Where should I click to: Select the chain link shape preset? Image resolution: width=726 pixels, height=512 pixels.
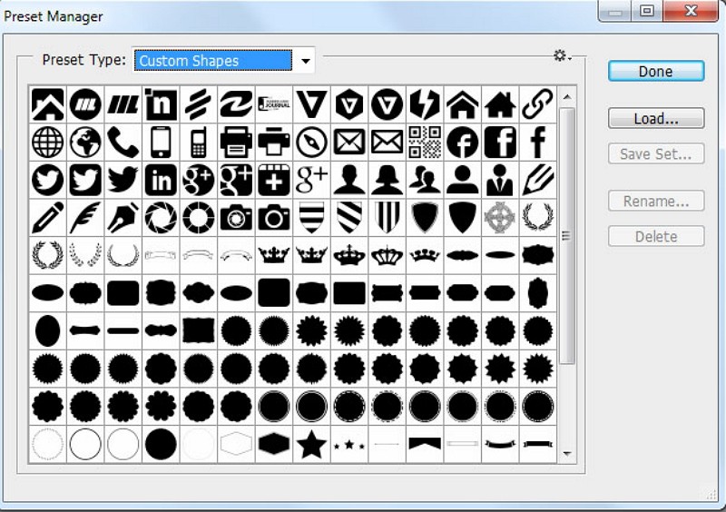[x=537, y=104]
